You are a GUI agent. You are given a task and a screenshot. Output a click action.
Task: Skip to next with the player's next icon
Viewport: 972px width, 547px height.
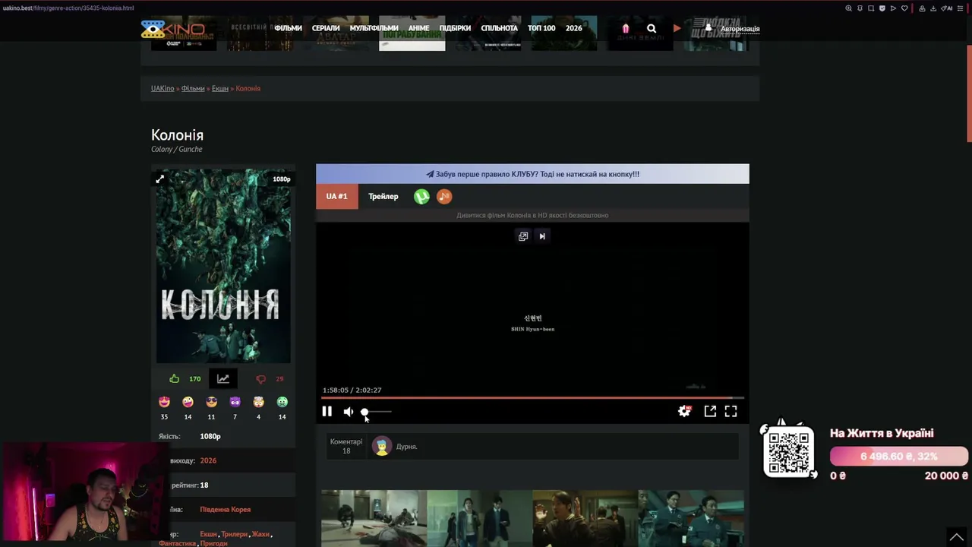point(542,236)
